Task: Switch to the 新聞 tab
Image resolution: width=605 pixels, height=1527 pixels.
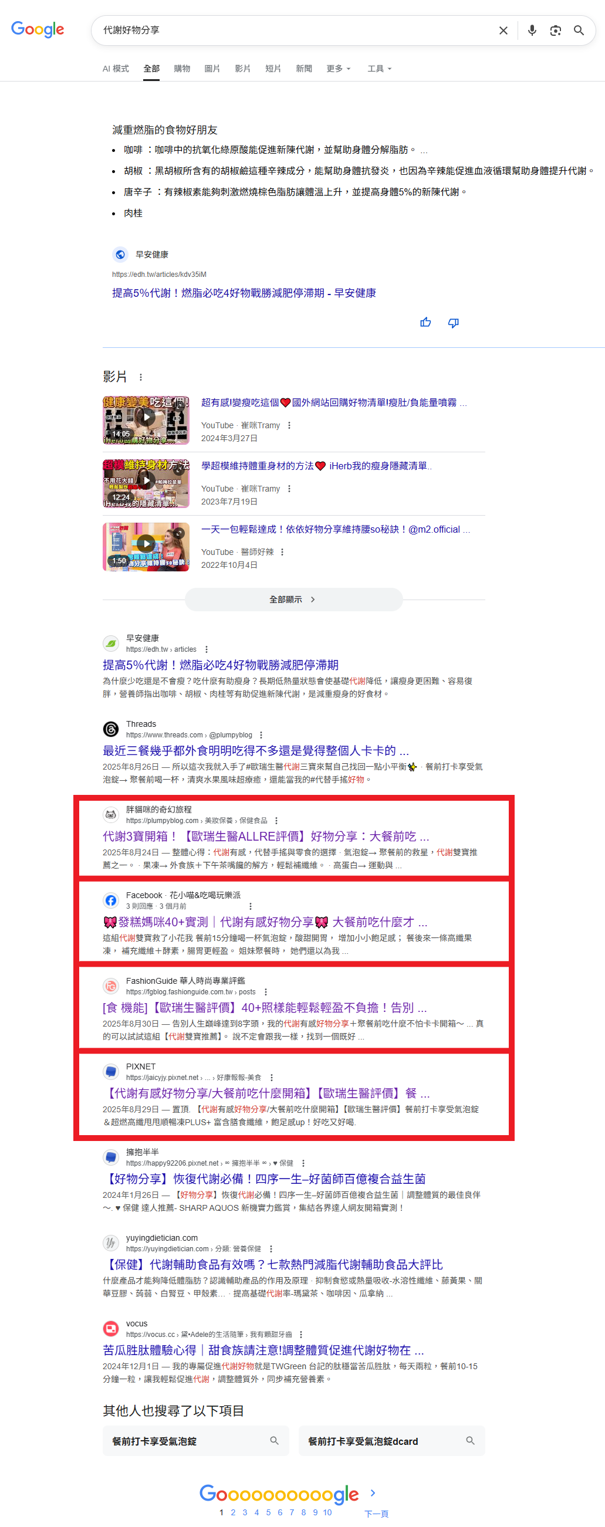Action: 304,69
